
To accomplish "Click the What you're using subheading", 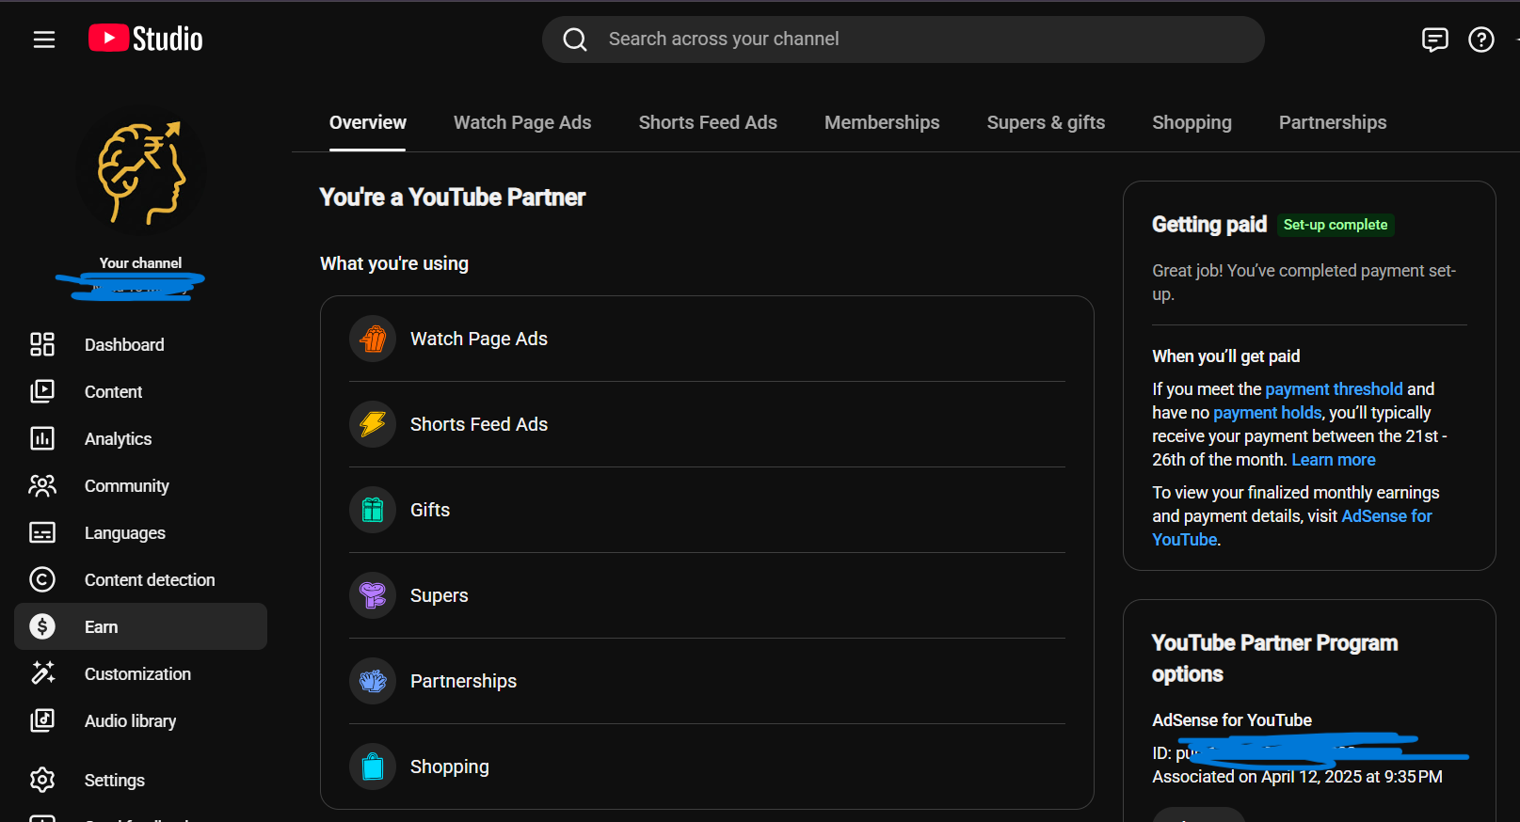I will [394, 263].
